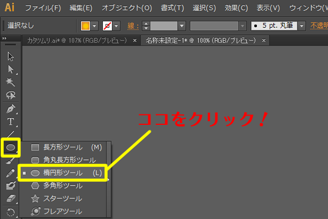Choose the Lasso tool

(x=10, y=94)
